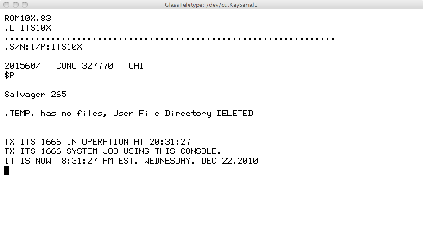Click the ".L ITS10X" command line
The height and width of the screenshot is (246, 423).
tap(28, 28)
